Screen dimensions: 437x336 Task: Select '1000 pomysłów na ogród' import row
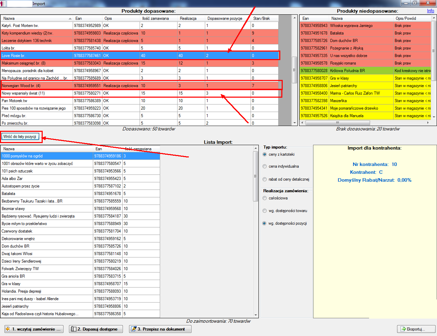pos(80,156)
